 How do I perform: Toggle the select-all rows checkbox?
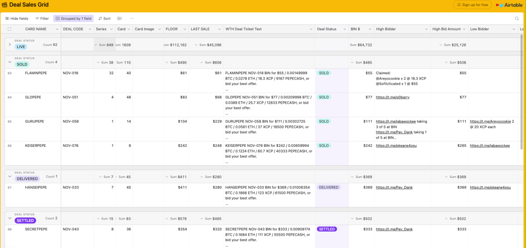[9, 29]
